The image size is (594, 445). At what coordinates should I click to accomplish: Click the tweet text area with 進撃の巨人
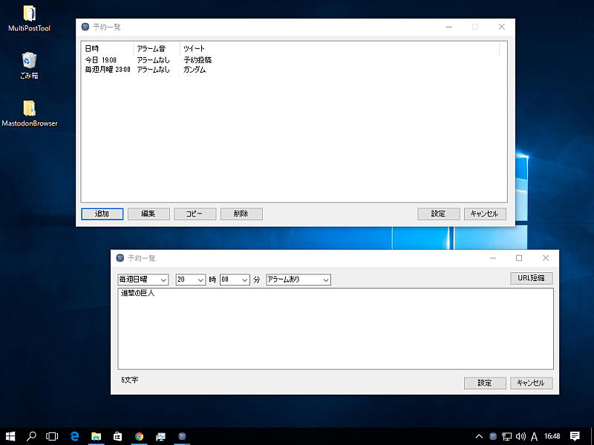[336, 329]
